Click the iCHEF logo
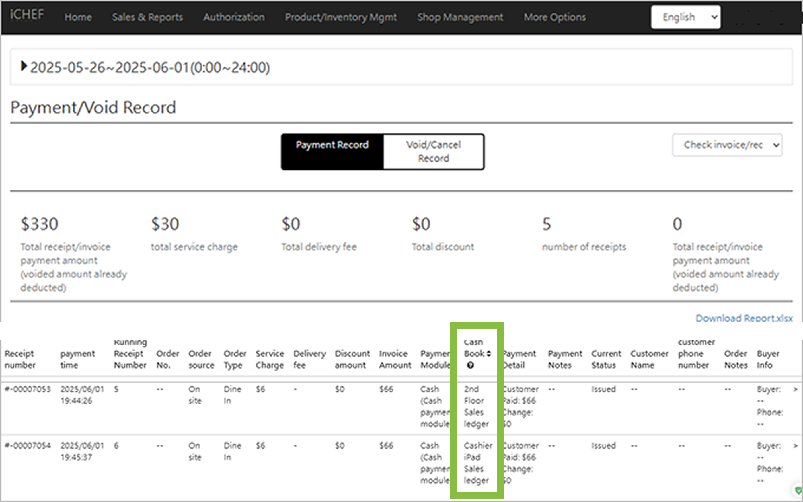Screen dimensions: 803x502 point(27,15)
